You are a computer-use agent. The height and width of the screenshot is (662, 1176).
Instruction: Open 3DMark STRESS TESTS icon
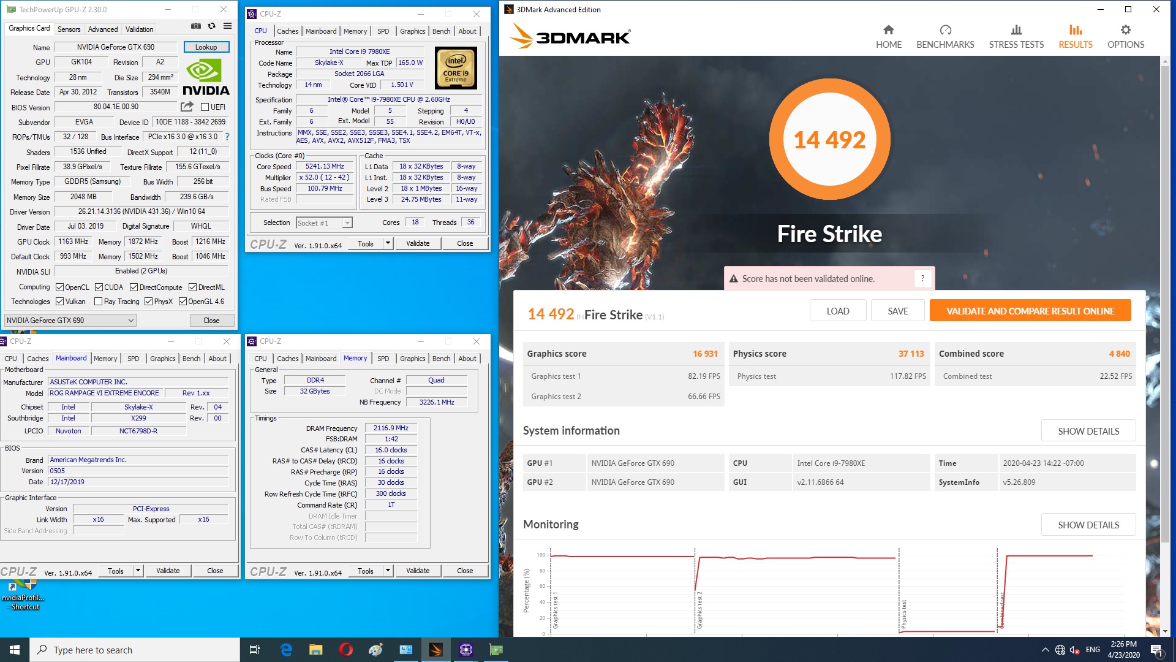pos(1016,30)
